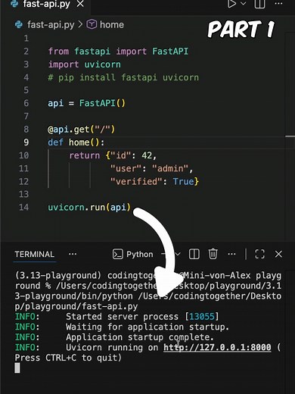Click '# pip install fastapi uvicorn' comment
This screenshot has height=394, width=295.
123,77
